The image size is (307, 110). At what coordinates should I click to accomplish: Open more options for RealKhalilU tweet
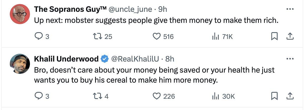(x=290, y=59)
